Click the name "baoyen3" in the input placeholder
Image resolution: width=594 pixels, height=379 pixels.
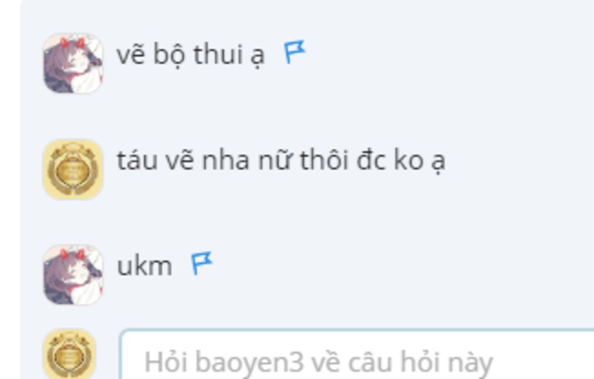click(x=249, y=362)
